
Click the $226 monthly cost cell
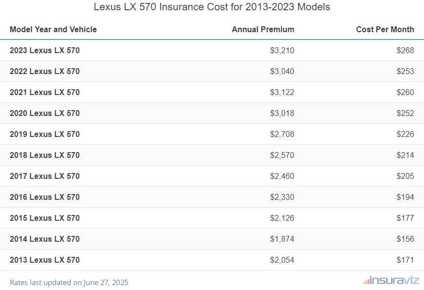pos(405,134)
